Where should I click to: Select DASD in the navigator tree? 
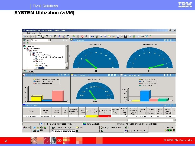click(41, 59)
